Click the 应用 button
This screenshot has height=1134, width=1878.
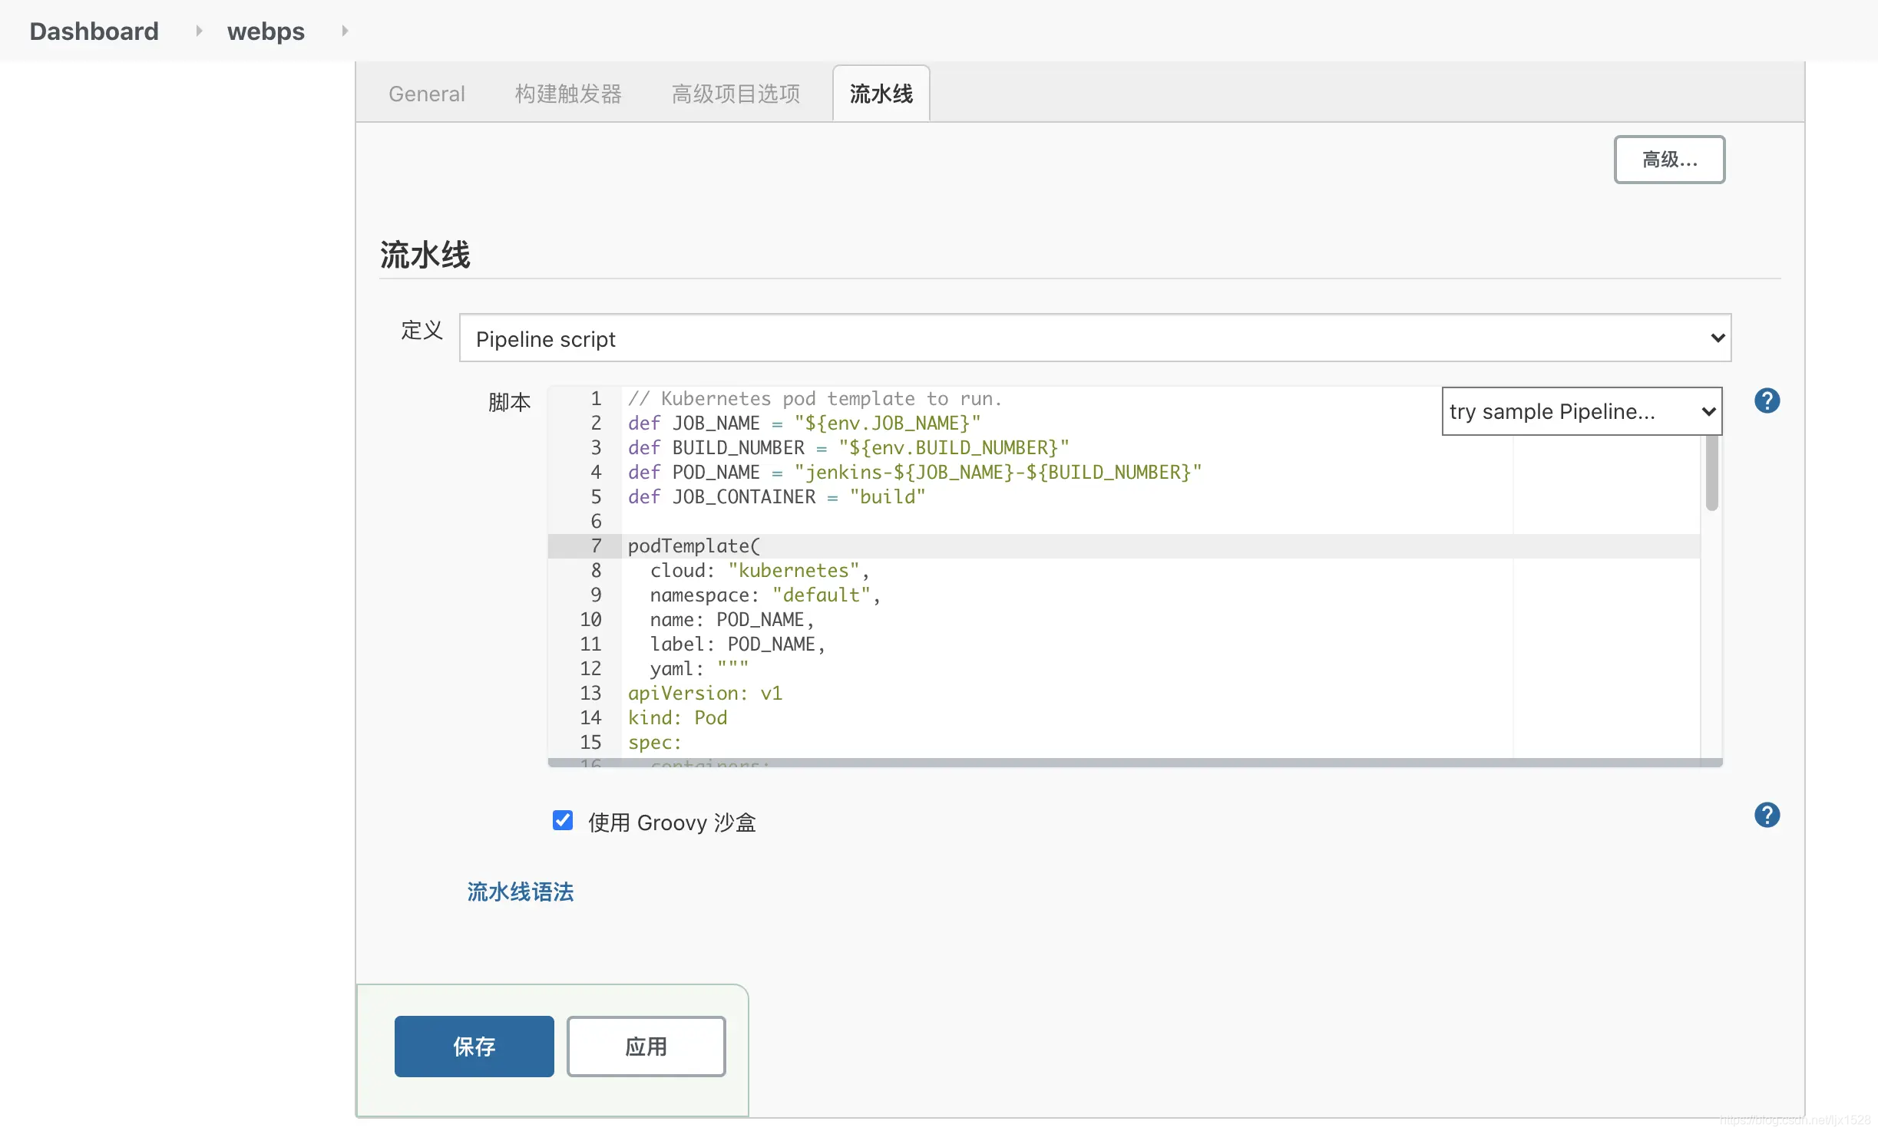click(x=646, y=1047)
